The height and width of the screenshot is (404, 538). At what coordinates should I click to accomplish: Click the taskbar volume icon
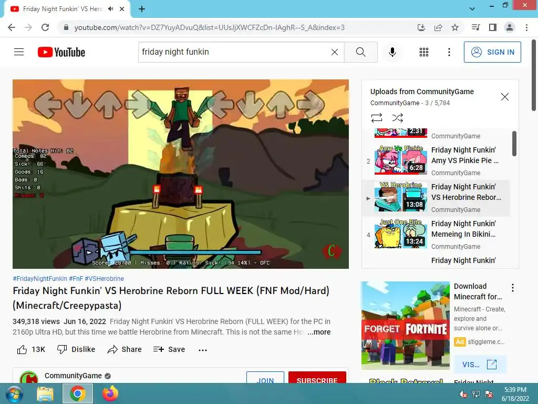(463, 394)
